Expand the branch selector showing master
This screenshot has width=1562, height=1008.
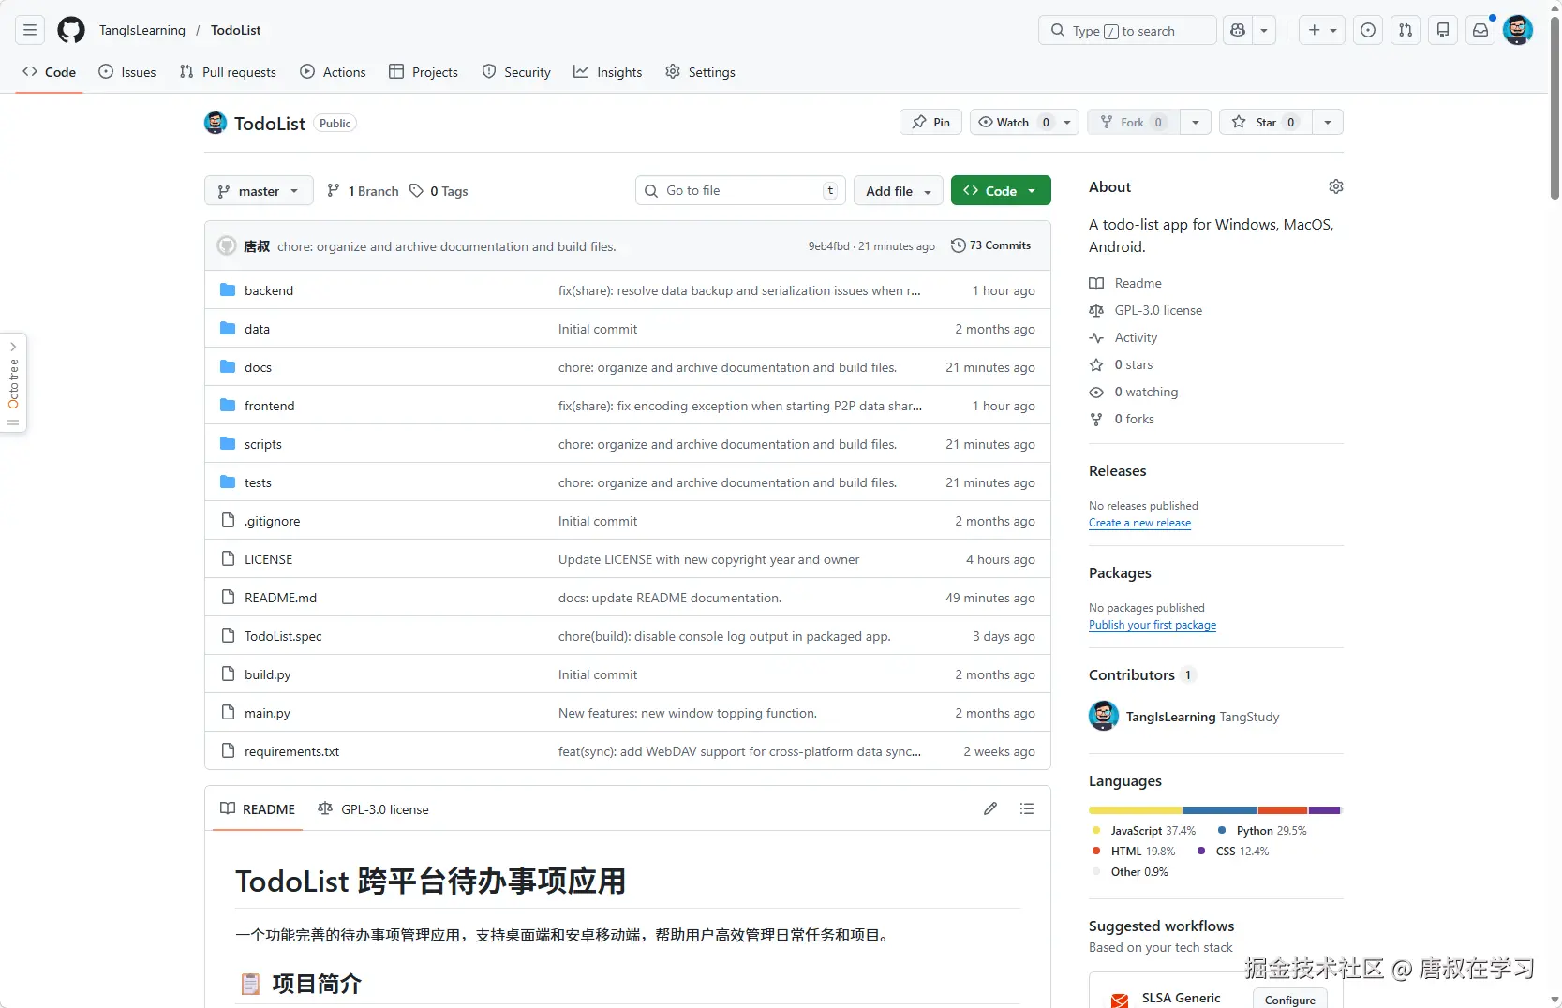[x=258, y=190]
